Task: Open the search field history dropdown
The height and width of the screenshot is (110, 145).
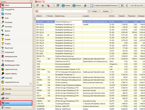Action: coord(89,11)
